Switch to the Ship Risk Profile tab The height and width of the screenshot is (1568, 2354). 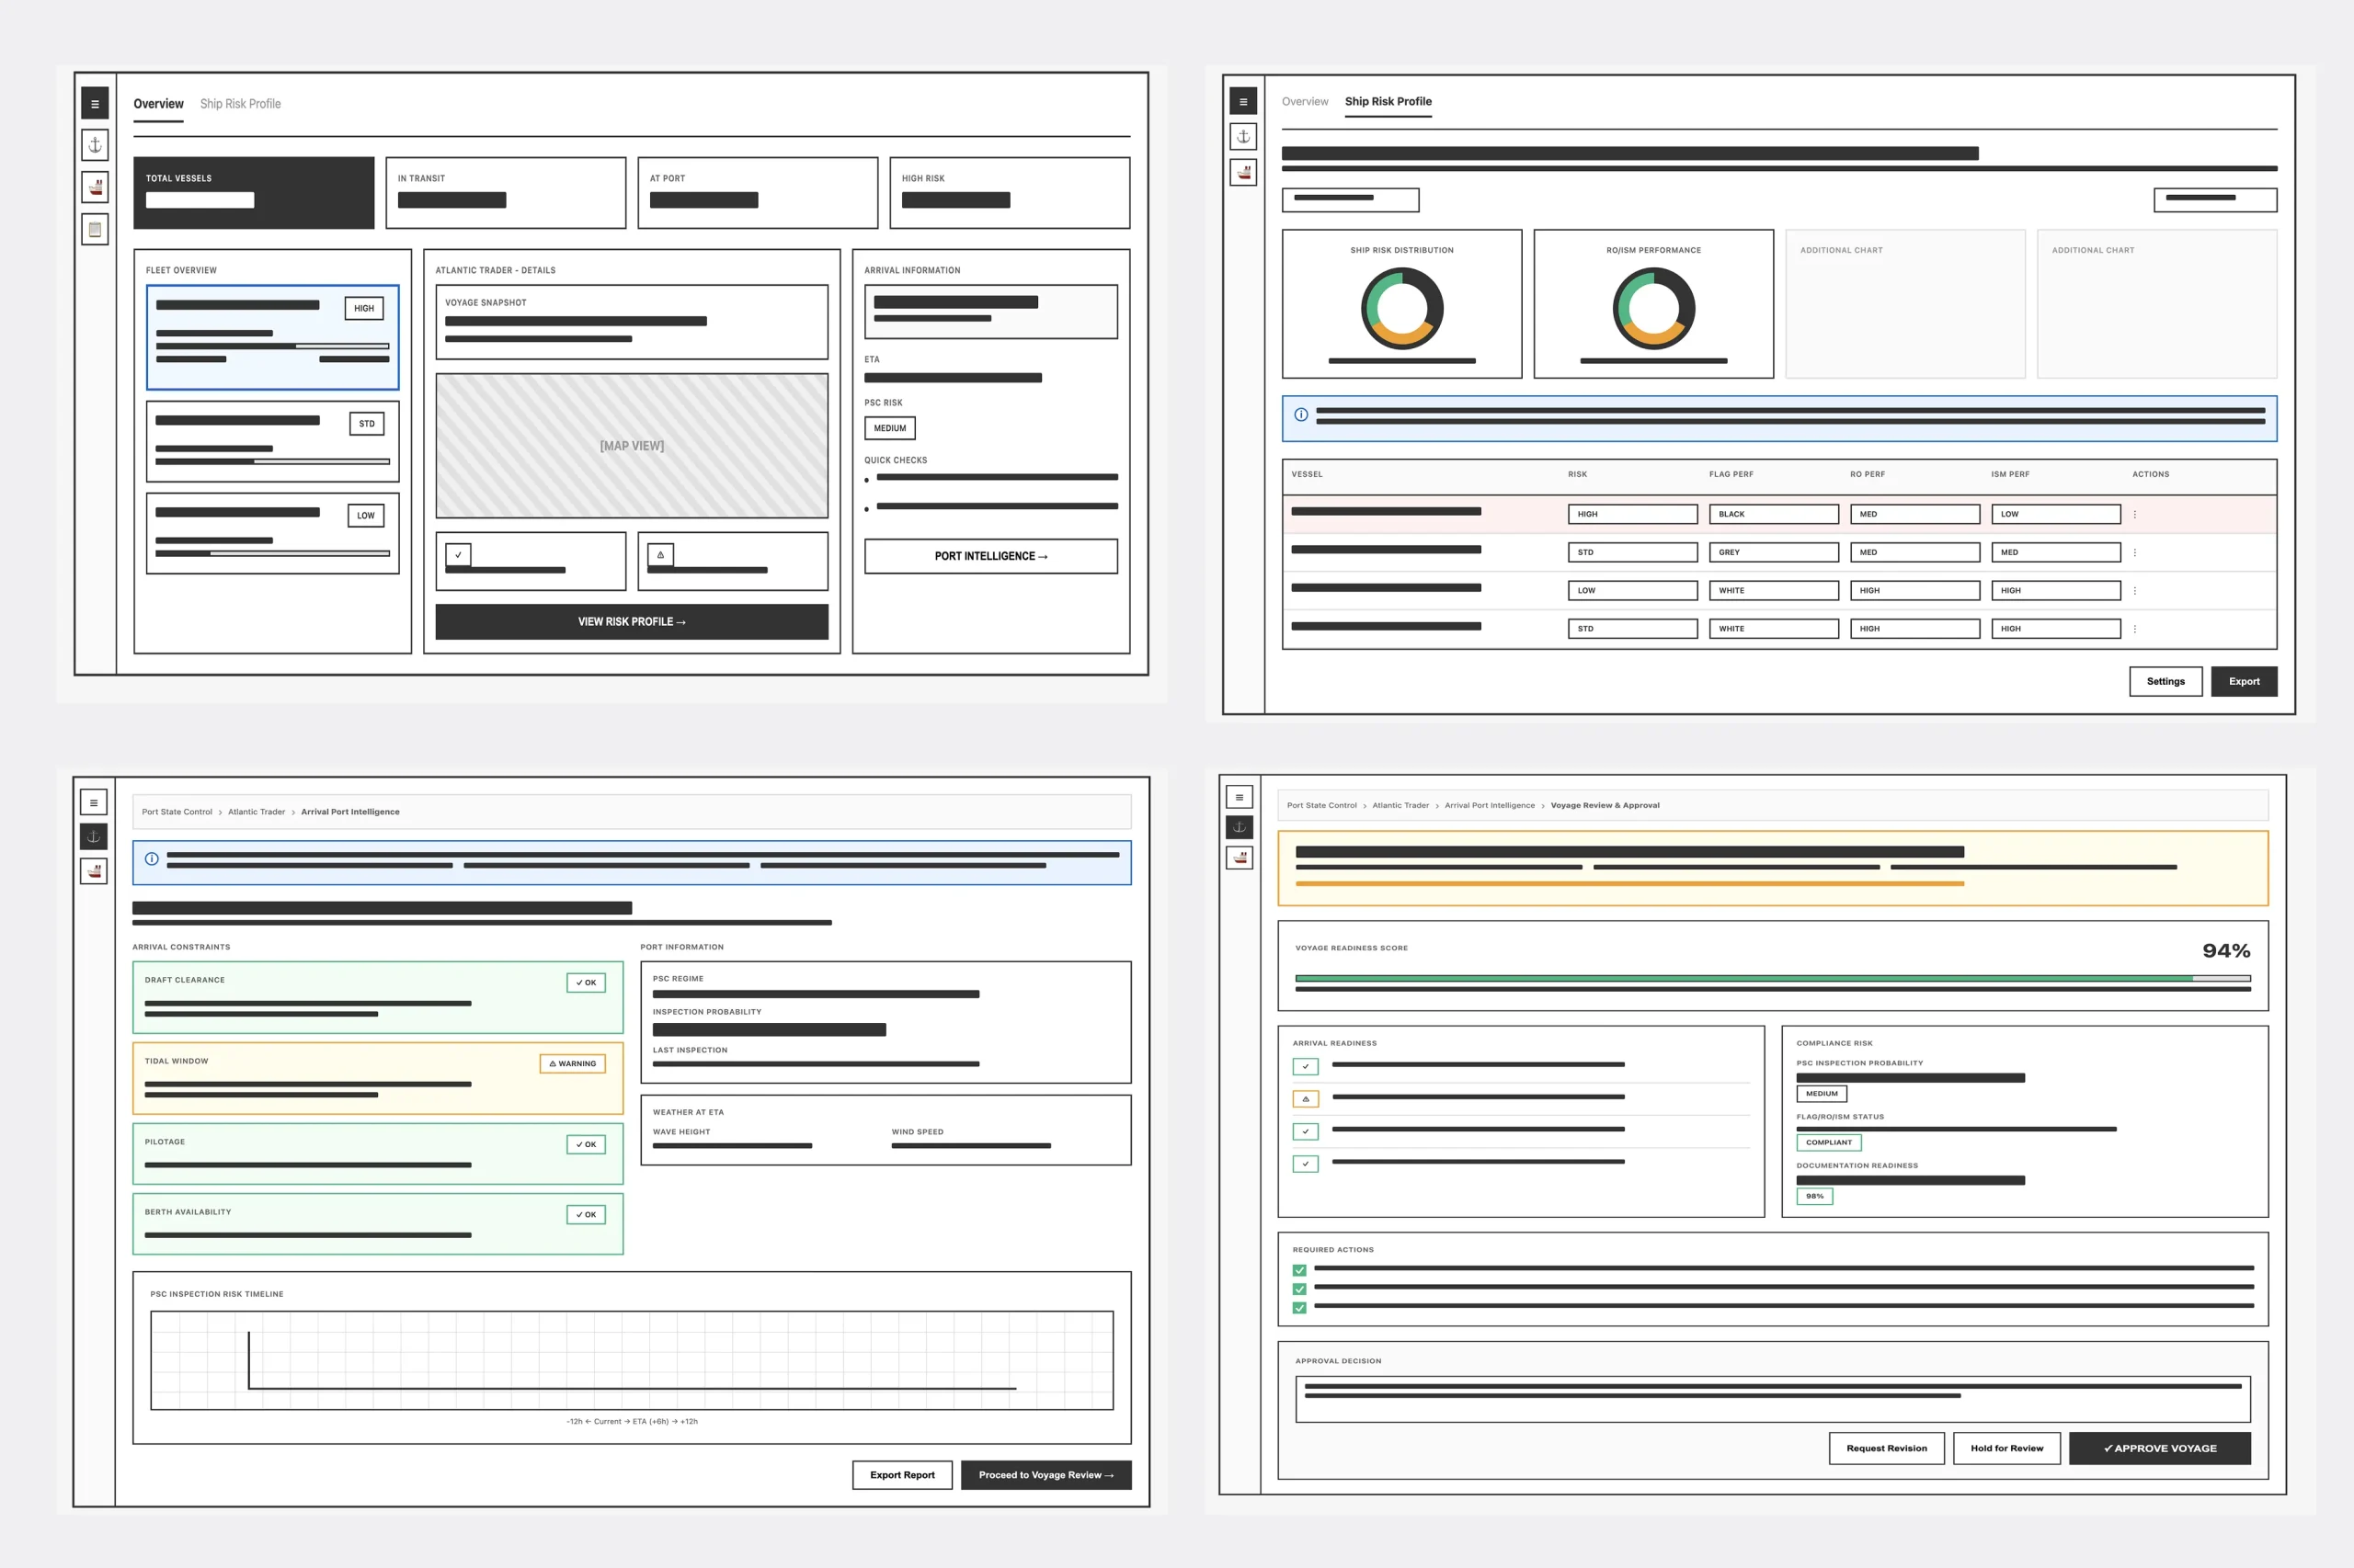coord(240,103)
